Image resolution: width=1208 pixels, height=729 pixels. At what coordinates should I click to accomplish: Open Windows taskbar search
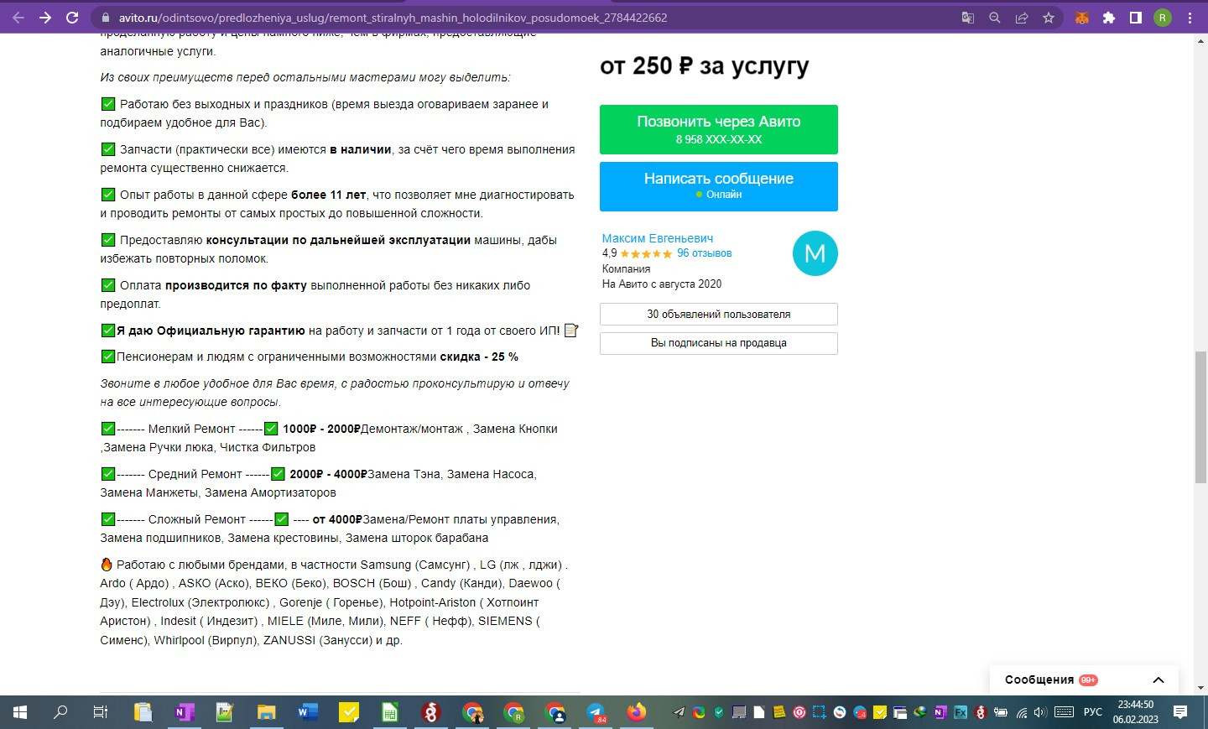60,712
